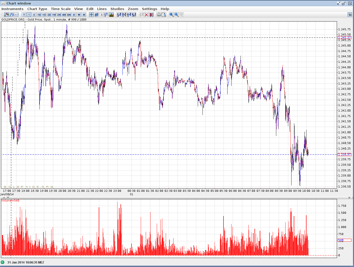Switch to line chart display mode
354x267 pixels.
pyautogui.click(x=16, y=14)
